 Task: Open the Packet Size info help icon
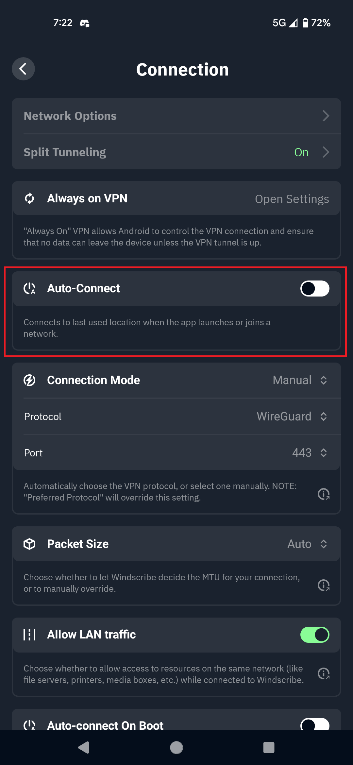(x=324, y=585)
